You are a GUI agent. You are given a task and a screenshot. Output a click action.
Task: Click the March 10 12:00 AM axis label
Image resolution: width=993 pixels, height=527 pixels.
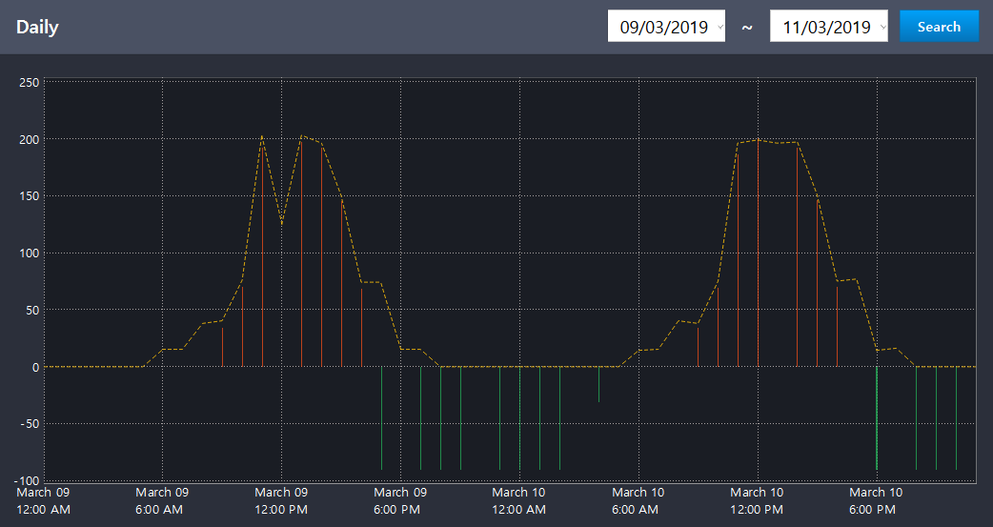point(518,501)
